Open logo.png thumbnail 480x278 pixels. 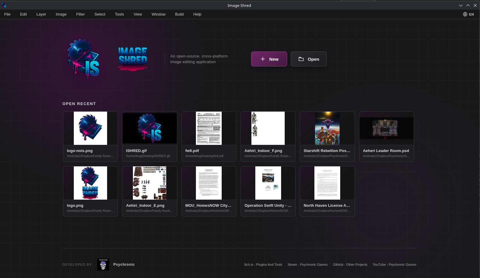90,183
